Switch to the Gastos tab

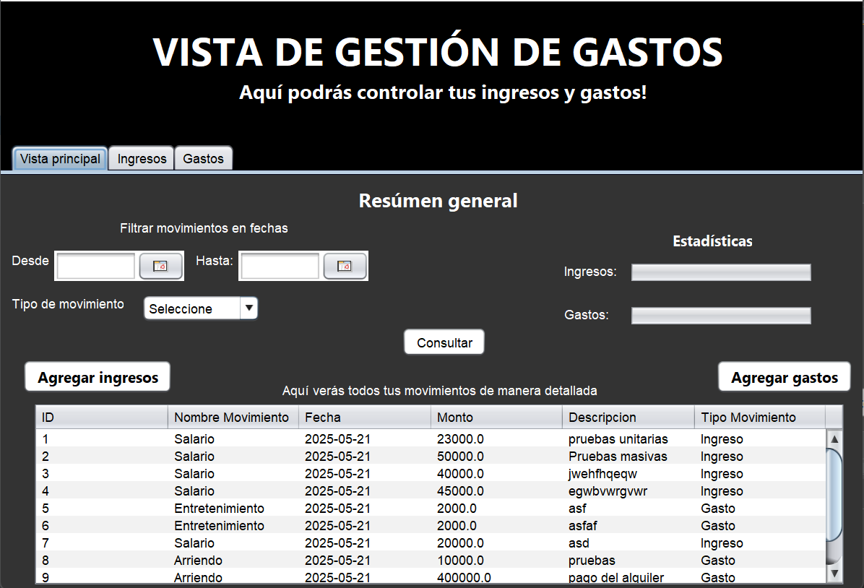pos(203,159)
